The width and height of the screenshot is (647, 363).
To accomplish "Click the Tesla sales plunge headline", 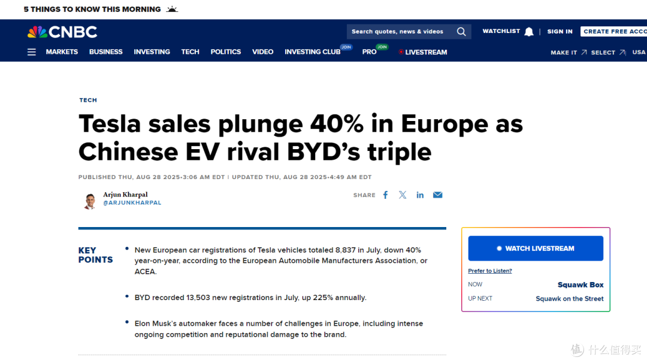I will coord(300,138).
